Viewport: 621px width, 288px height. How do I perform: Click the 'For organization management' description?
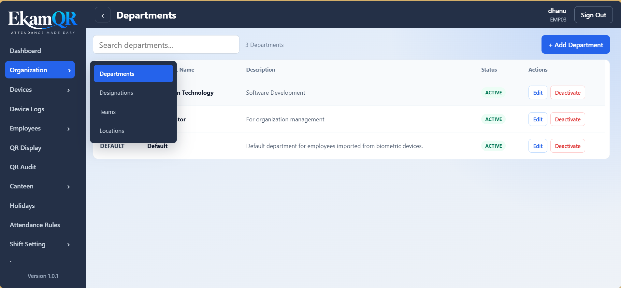click(285, 119)
